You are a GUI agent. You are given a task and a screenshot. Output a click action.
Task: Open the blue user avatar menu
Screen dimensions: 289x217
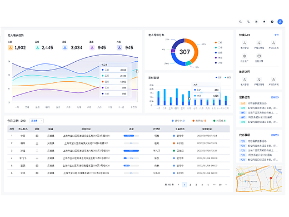click(x=280, y=22)
